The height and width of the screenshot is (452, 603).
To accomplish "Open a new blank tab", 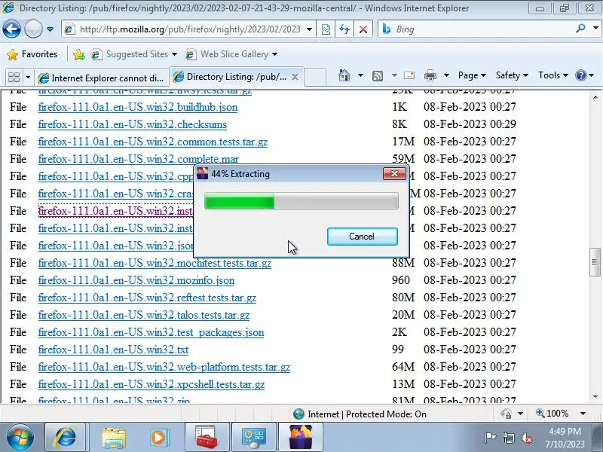I will (315, 78).
